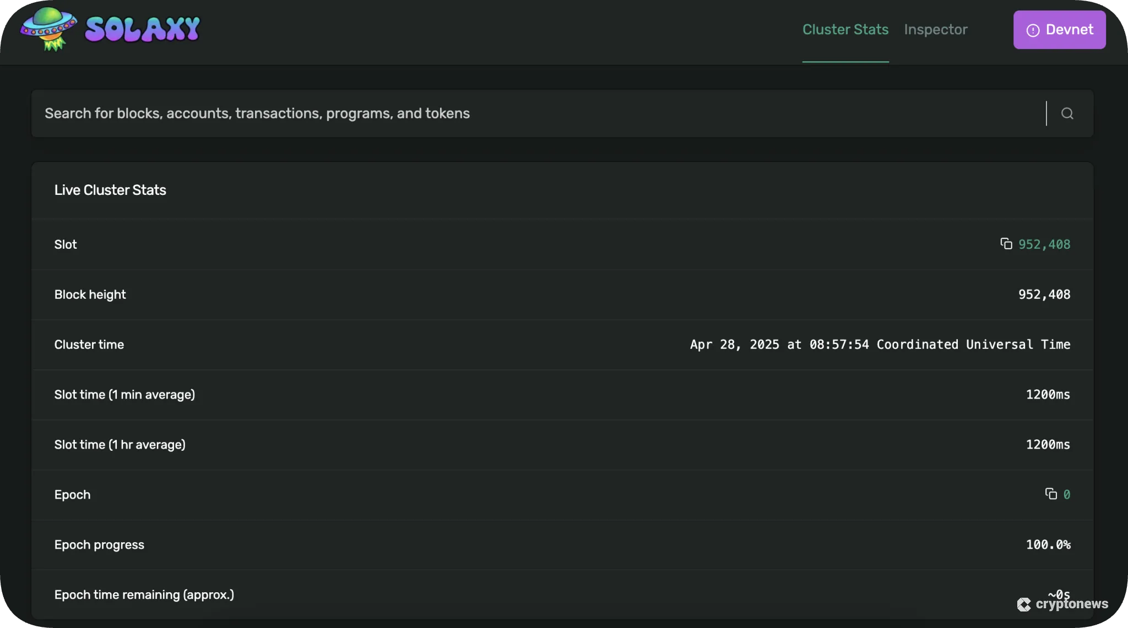Select the Cluster Stats tab

point(845,29)
